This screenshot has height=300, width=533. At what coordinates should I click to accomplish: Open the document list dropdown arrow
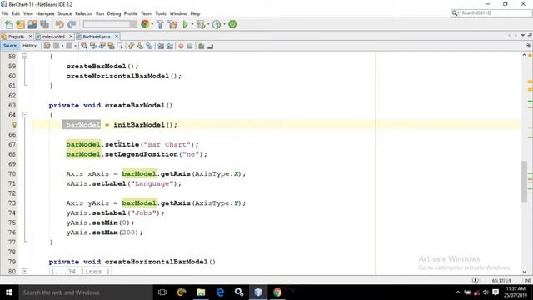523,36
